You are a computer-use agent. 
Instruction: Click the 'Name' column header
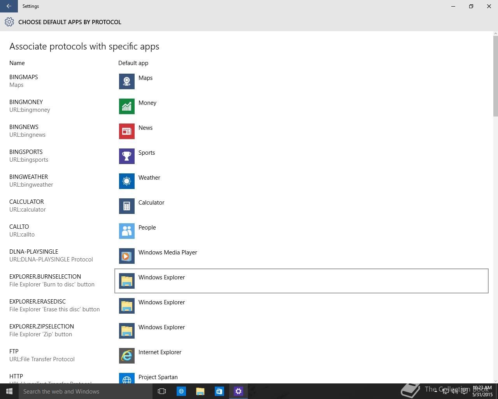(x=17, y=63)
